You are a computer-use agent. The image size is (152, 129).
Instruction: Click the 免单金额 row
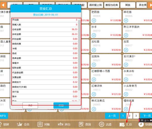45,58
